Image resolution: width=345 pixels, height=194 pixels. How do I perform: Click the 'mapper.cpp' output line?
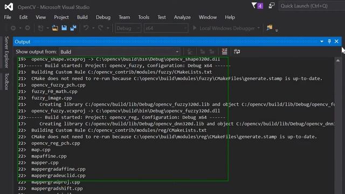[45, 163]
